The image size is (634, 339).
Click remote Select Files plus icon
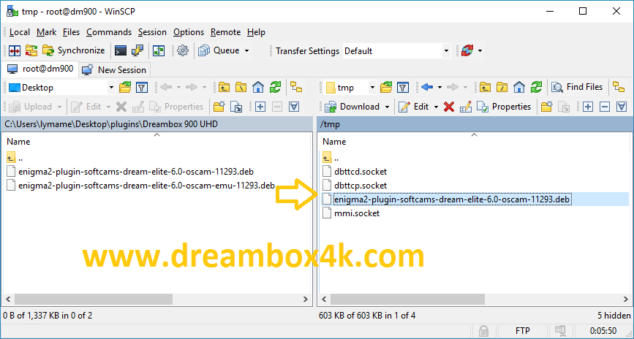click(x=588, y=107)
